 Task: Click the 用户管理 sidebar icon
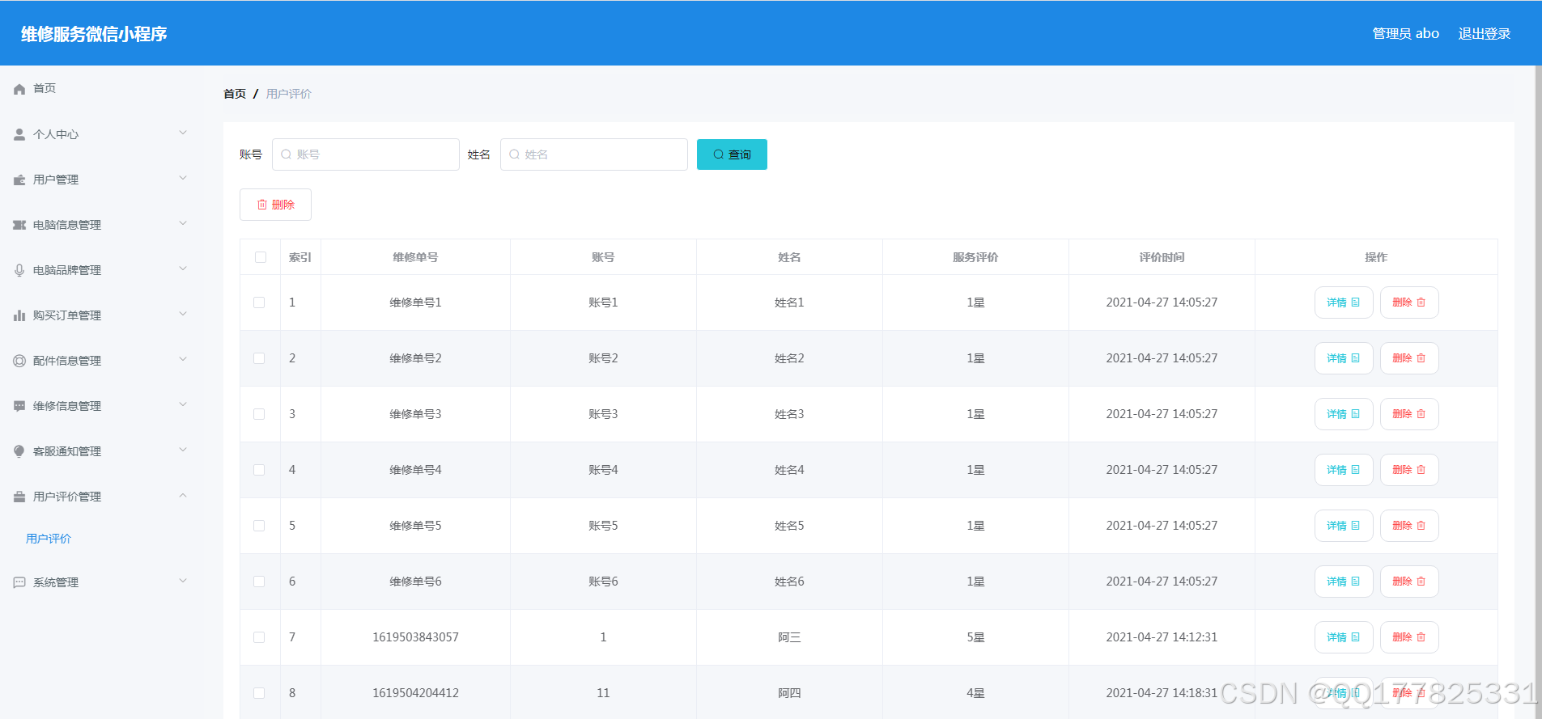(x=19, y=180)
